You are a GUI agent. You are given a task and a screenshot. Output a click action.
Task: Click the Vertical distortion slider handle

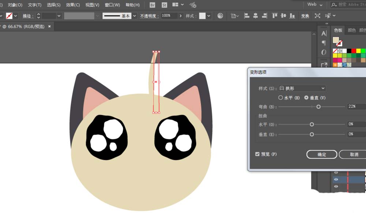pyautogui.click(x=312, y=134)
